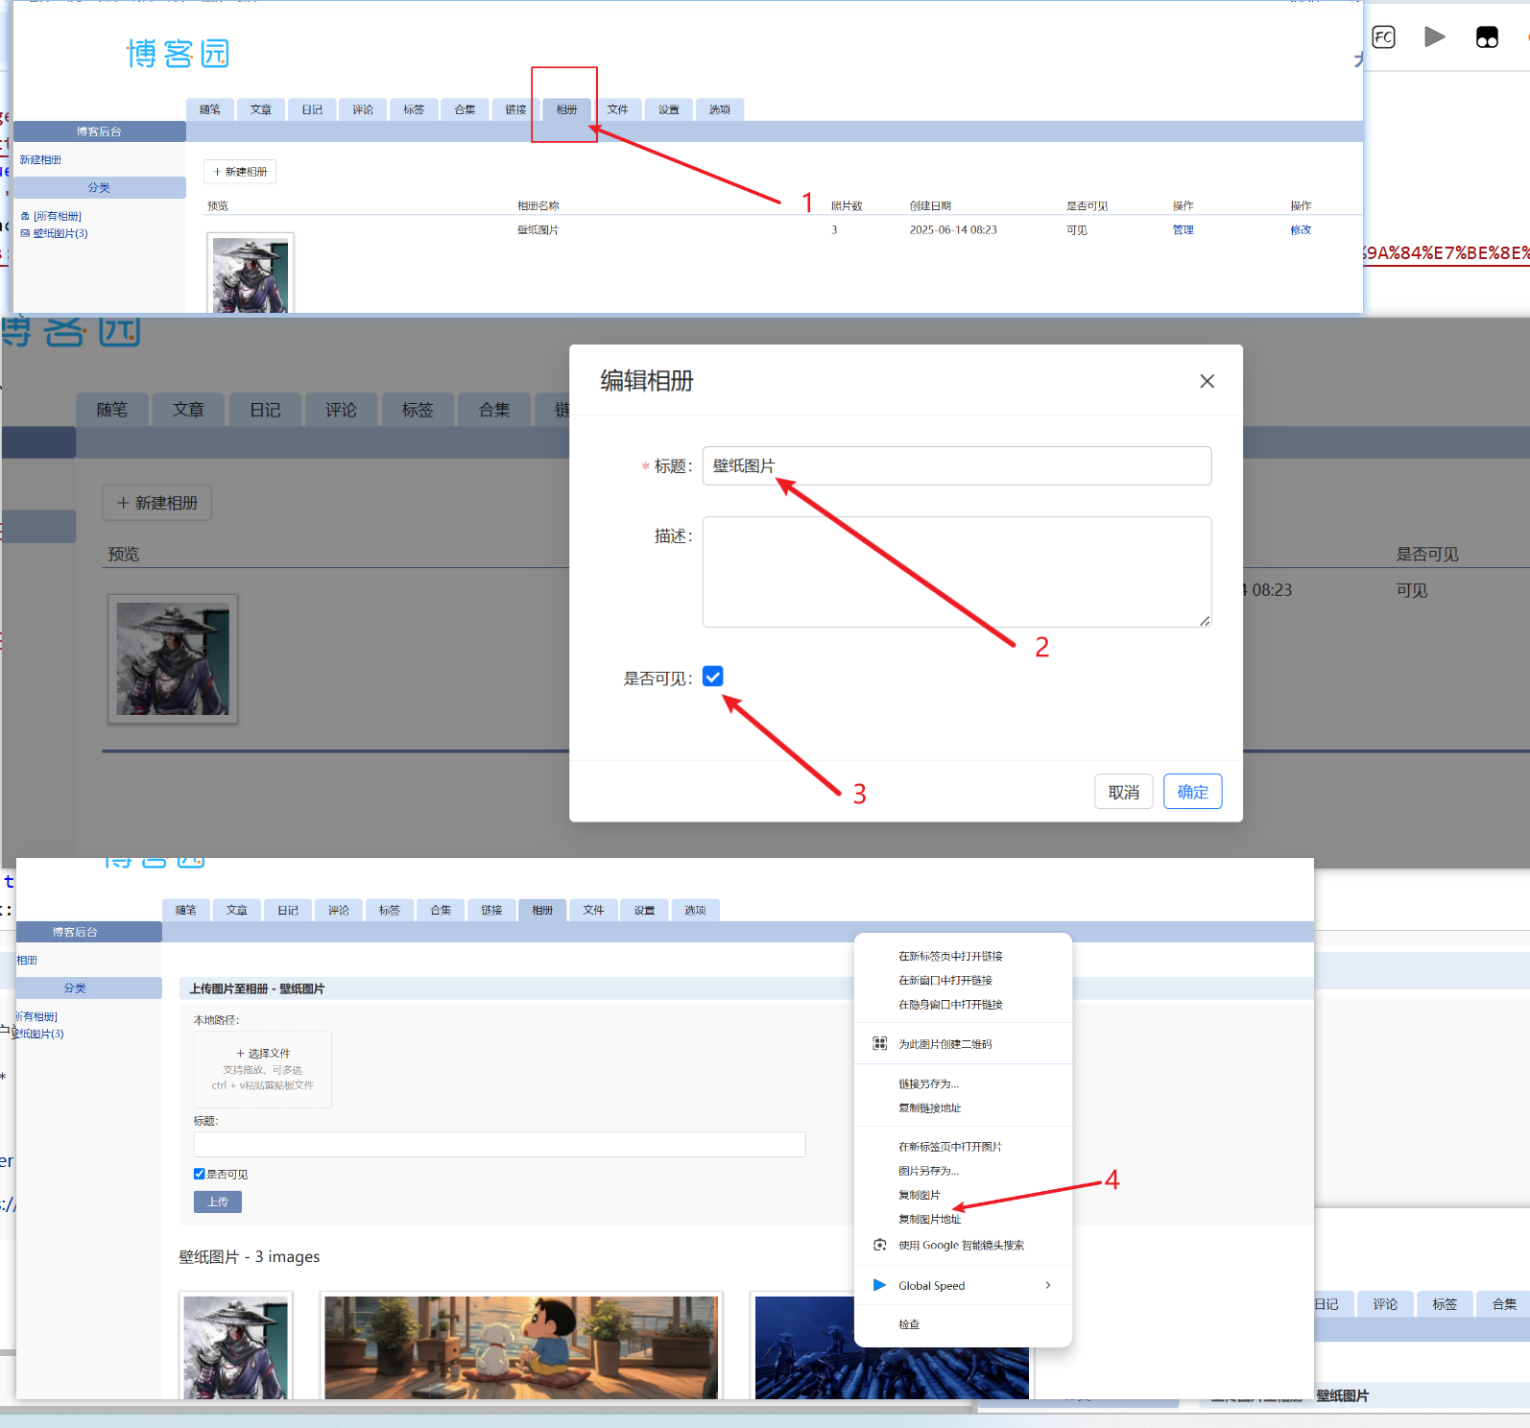This screenshot has height=1428, width=1530.
Task: Click + 新建相册 button on the album list page
Action: pos(240,172)
